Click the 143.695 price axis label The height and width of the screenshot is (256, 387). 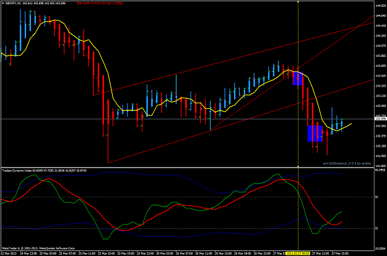(381, 66)
